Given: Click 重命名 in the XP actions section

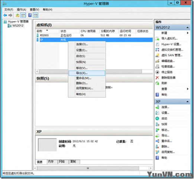Looking at the screenshot, I should click(166, 141).
